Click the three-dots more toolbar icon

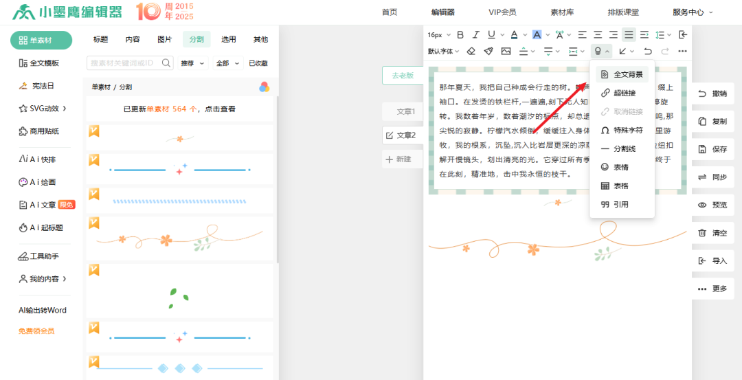(x=682, y=51)
